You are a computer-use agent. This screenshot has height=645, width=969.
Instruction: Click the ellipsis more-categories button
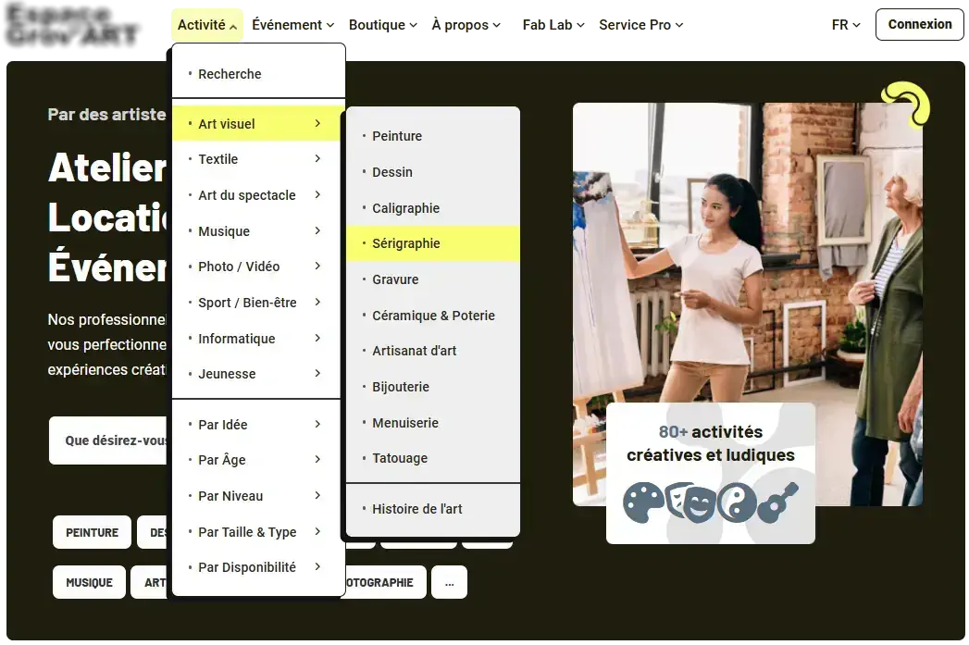click(449, 582)
